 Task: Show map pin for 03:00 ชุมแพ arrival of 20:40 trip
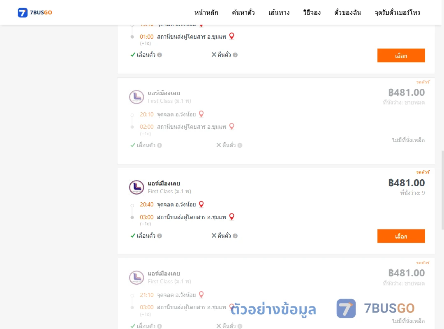coord(231,217)
